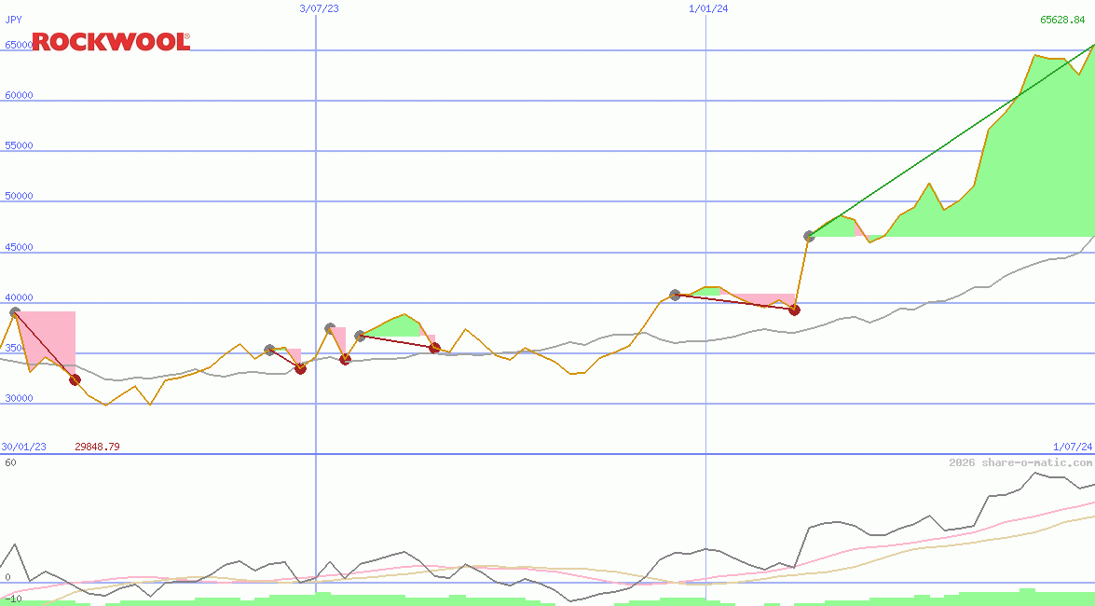Click the red exit marker below the large pink box
The width and height of the screenshot is (1095, 606).
point(75,379)
